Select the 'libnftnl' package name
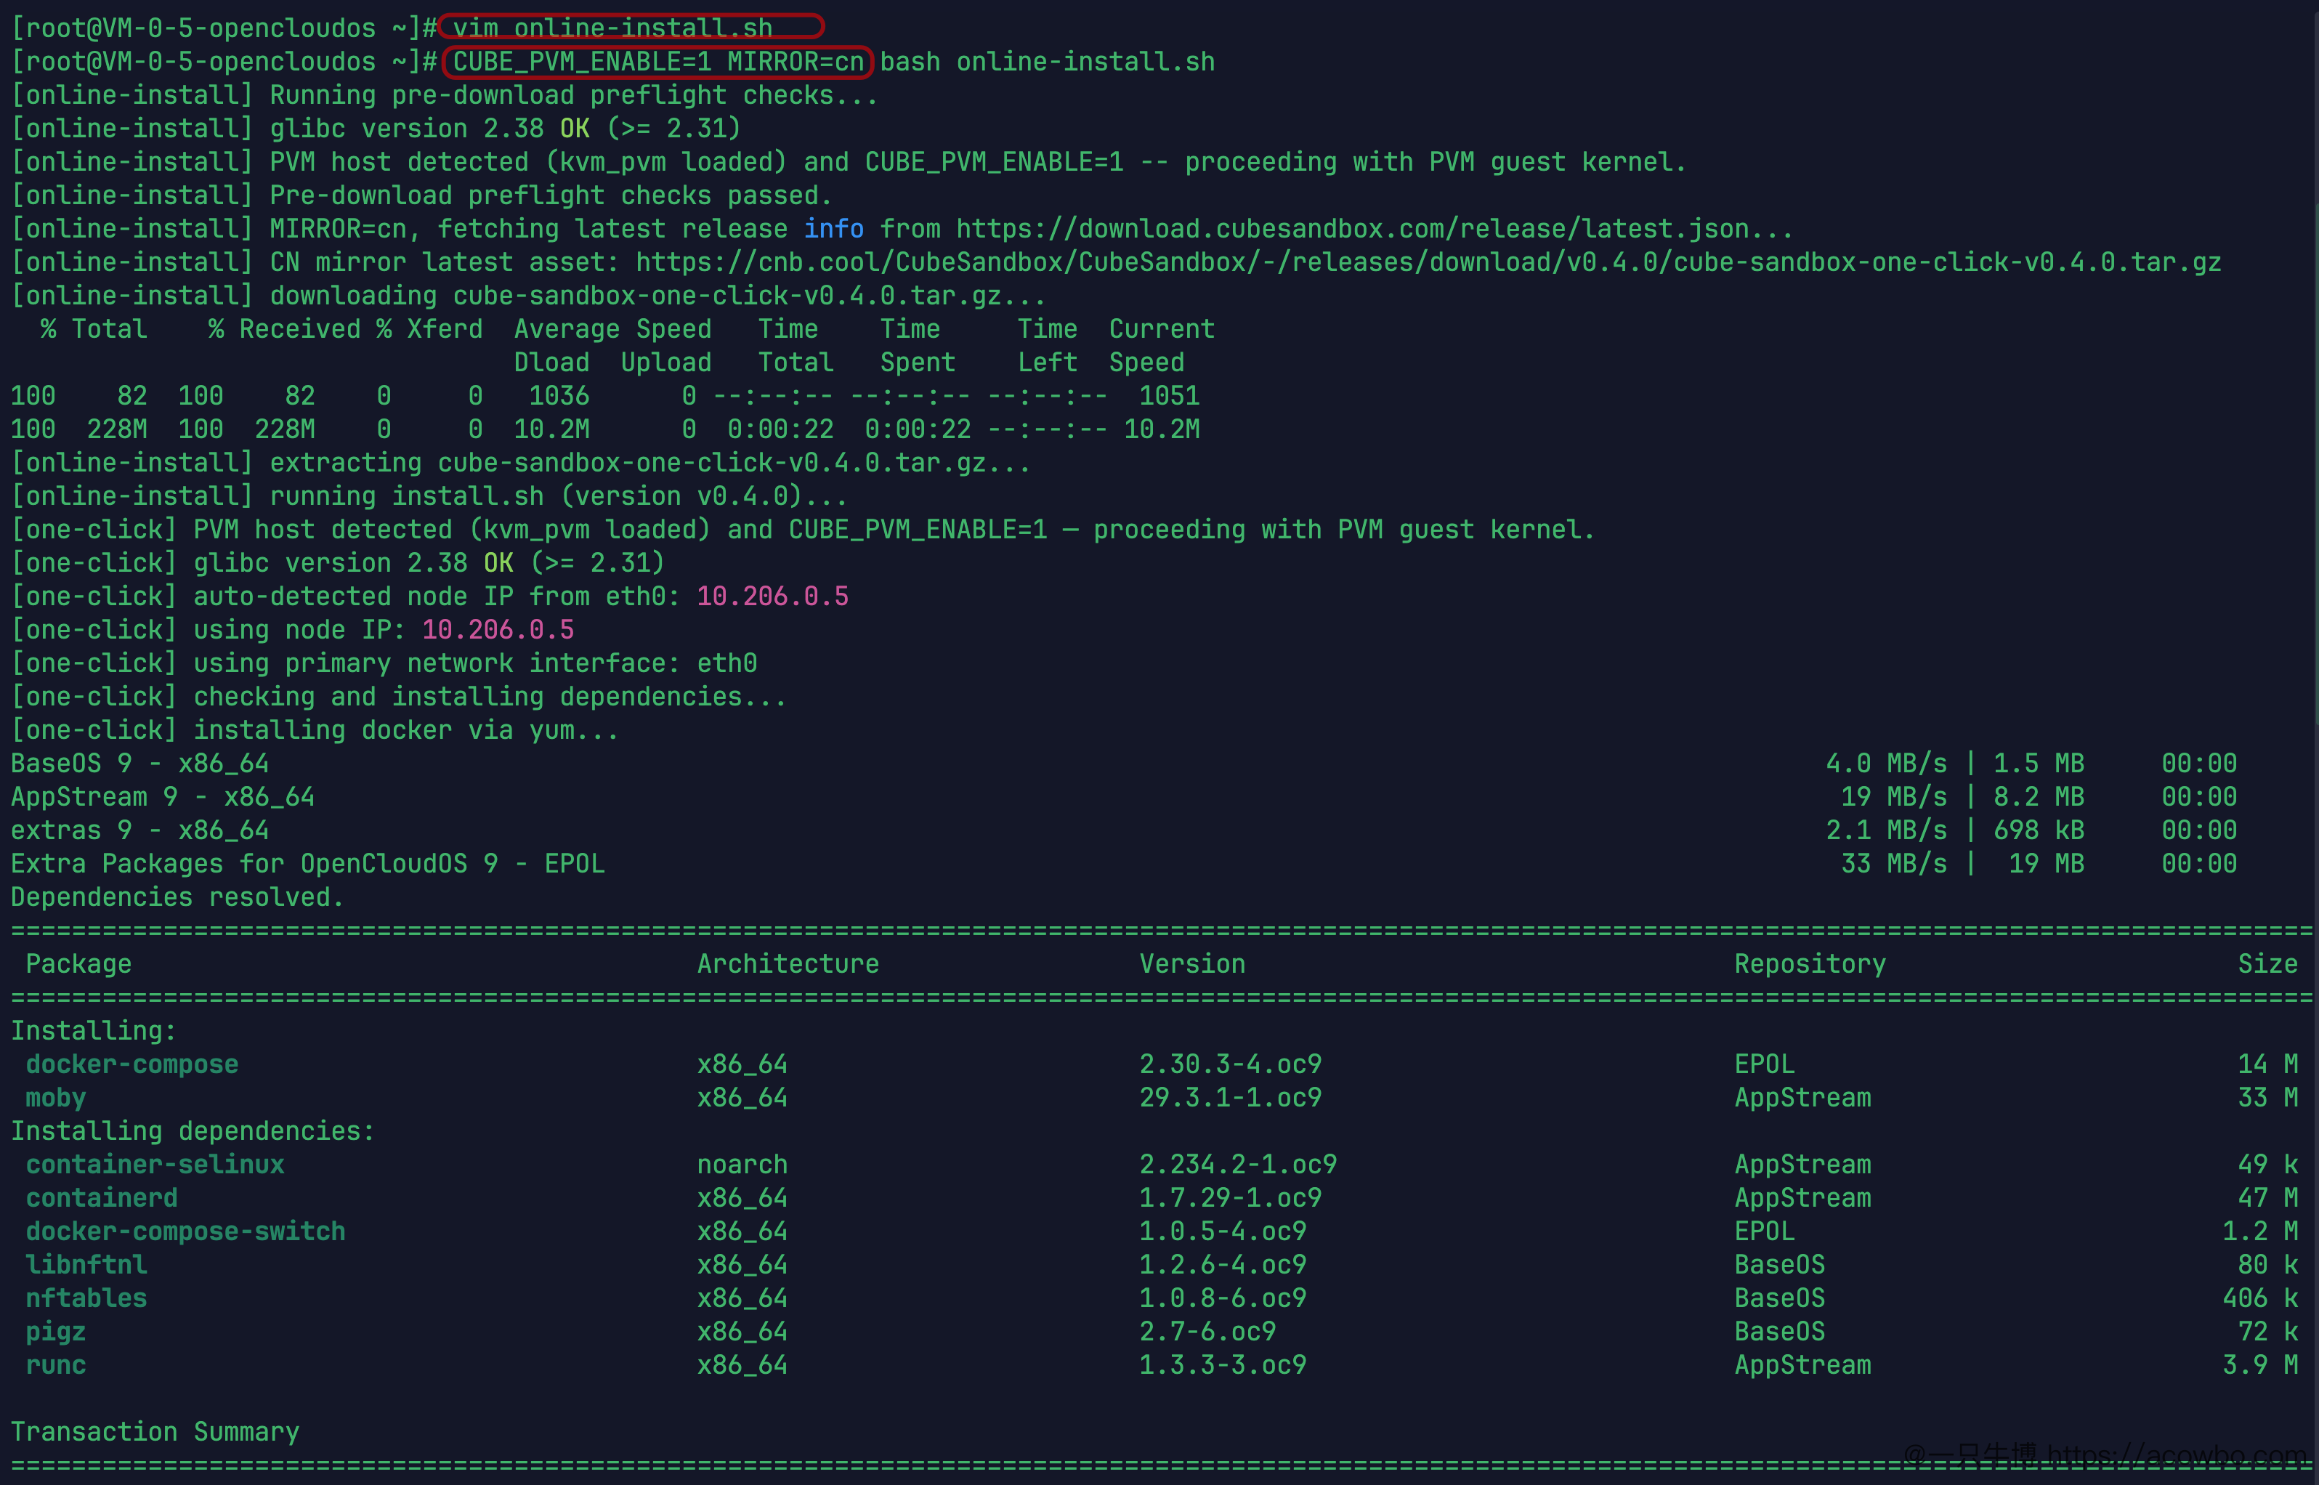Screen dimensions: 2319x1485 coord(86,1264)
